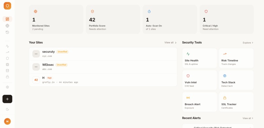Open View all for Your Sites
Screen dimensions: 264x128
tap(169, 43)
